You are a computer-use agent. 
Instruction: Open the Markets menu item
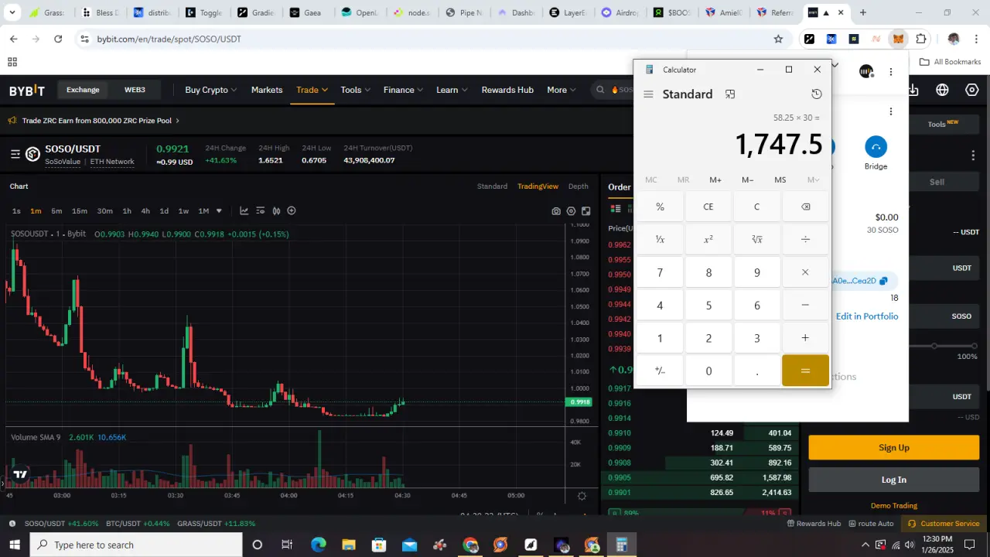pyautogui.click(x=267, y=90)
